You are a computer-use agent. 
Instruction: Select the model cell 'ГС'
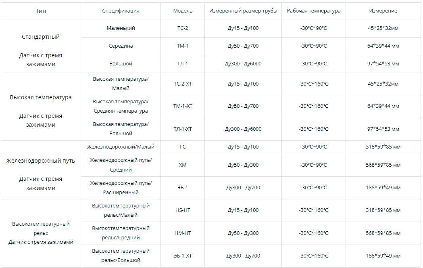(x=183, y=147)
